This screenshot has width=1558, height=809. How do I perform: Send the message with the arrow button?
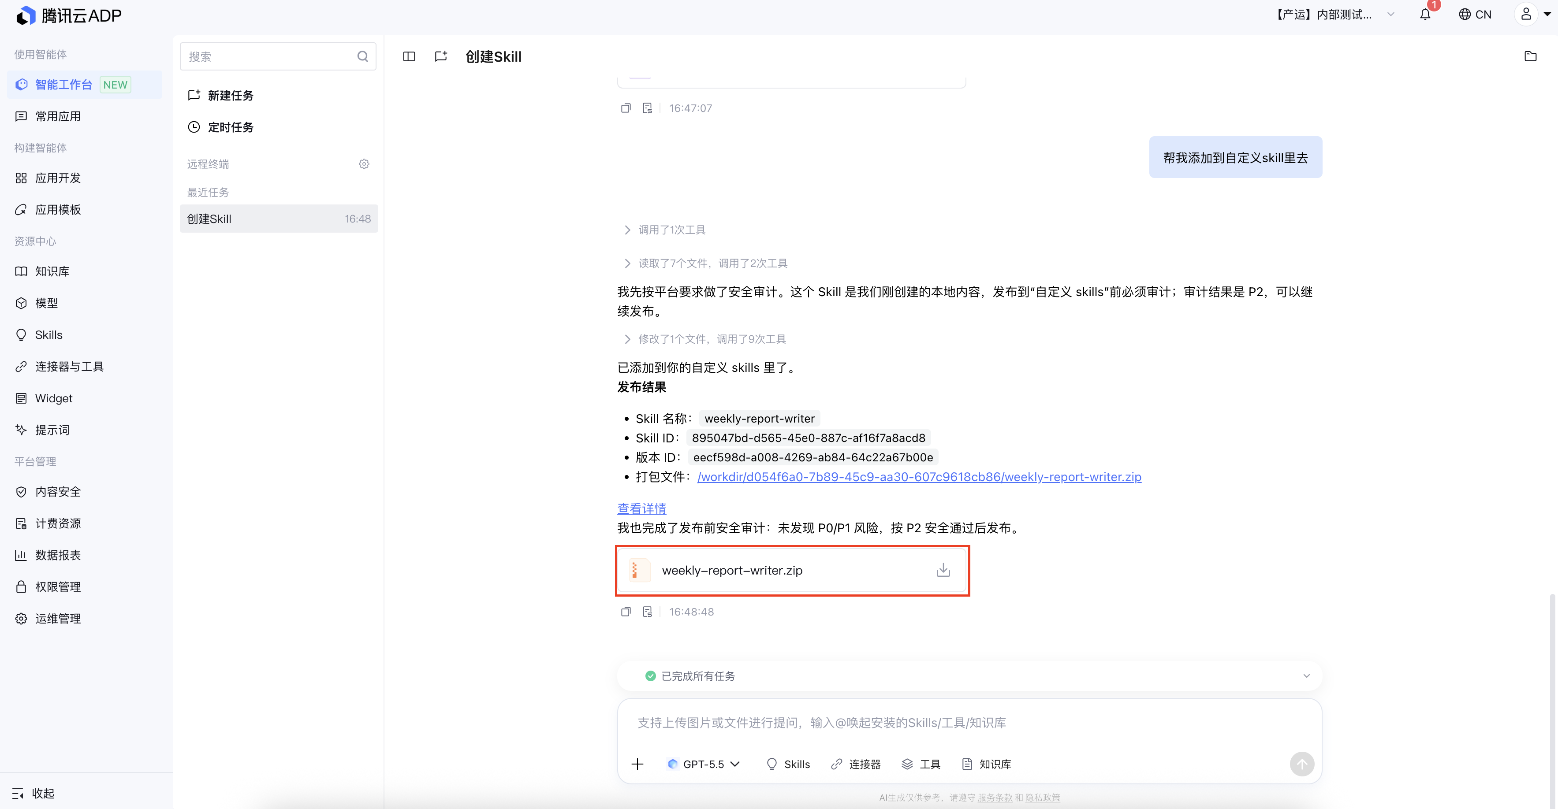tap(1302, 764)
